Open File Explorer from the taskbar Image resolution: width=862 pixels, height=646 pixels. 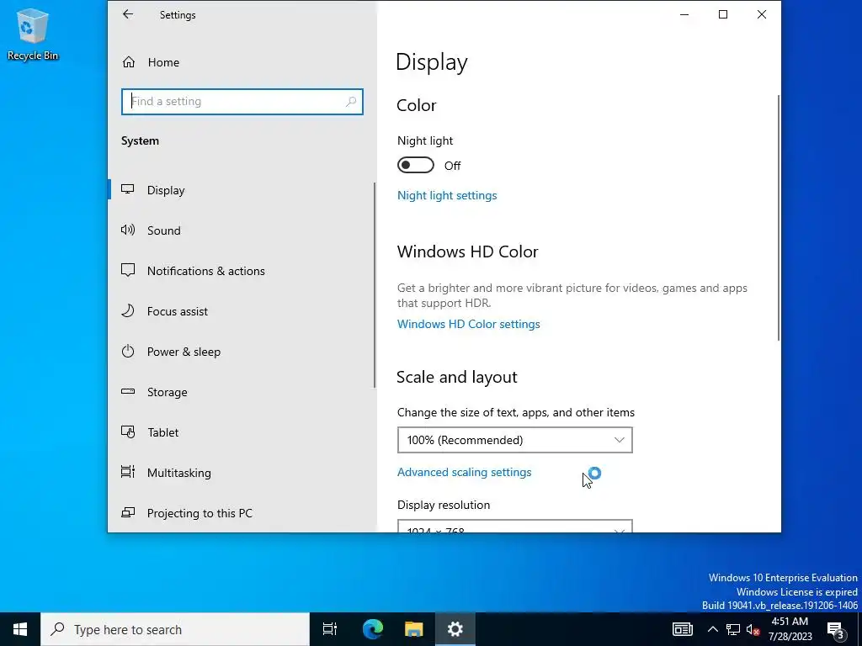tap(413, 629)
